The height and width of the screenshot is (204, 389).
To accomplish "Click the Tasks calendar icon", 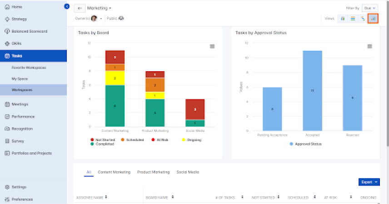I will point(7,56).
